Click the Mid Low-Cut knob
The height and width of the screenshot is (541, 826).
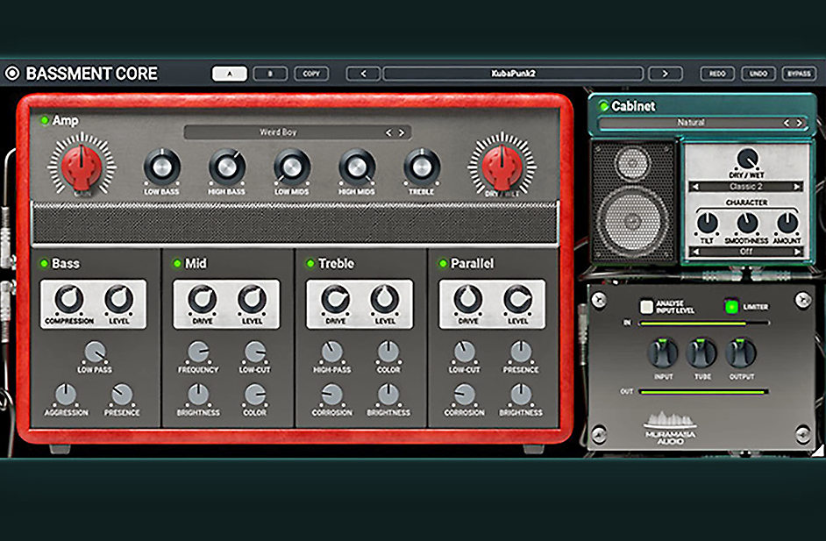tap(255, 352)
